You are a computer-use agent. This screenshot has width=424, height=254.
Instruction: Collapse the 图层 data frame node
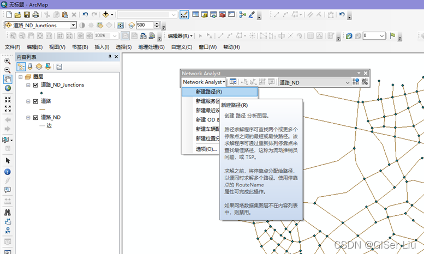tap(21, 77)
